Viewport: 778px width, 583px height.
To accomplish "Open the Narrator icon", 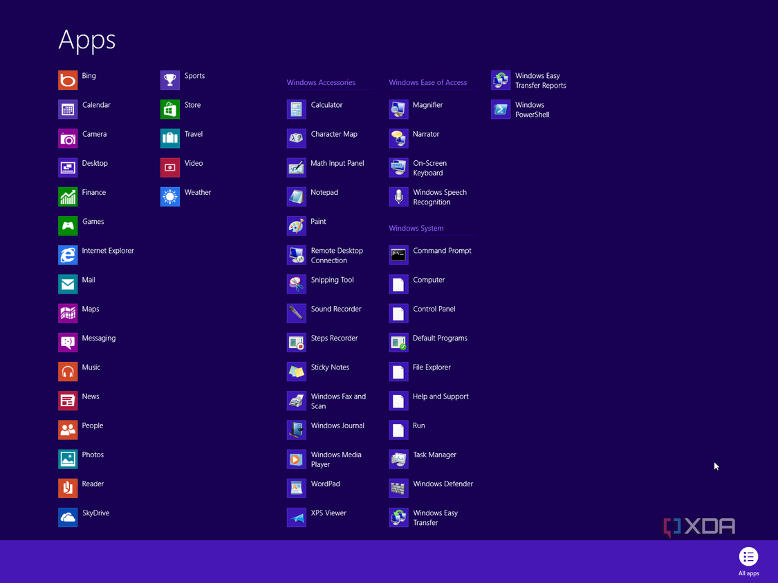I will tap(398, 139).
